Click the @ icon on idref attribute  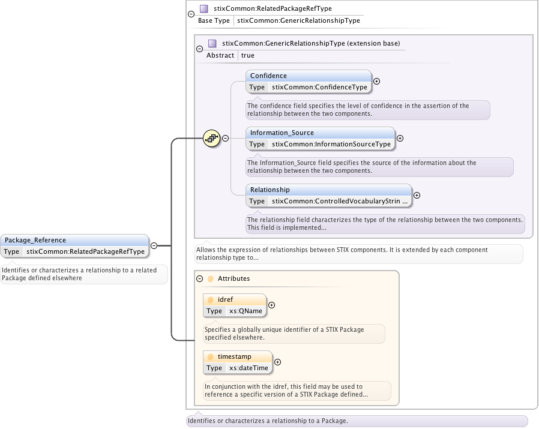tap(211, 299)
